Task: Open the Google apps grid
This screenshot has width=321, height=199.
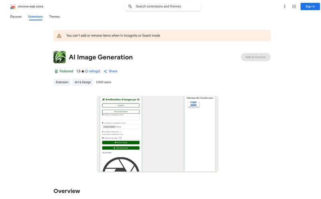Action: coord(294,6)
